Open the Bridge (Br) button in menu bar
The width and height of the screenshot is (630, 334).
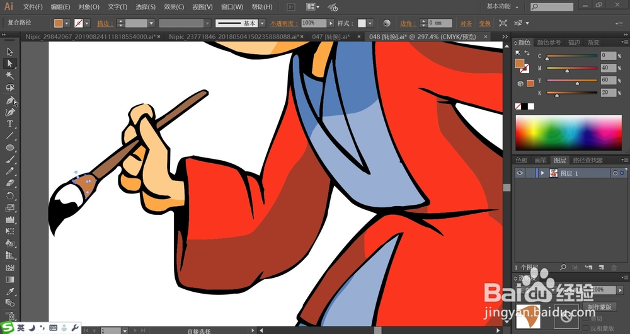[x=292, y=7]
